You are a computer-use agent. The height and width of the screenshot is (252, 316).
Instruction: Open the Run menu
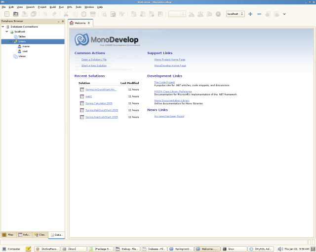click(x=61, y=7)
